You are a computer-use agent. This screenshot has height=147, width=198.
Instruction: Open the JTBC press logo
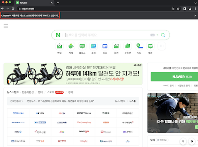coord(62,132)
